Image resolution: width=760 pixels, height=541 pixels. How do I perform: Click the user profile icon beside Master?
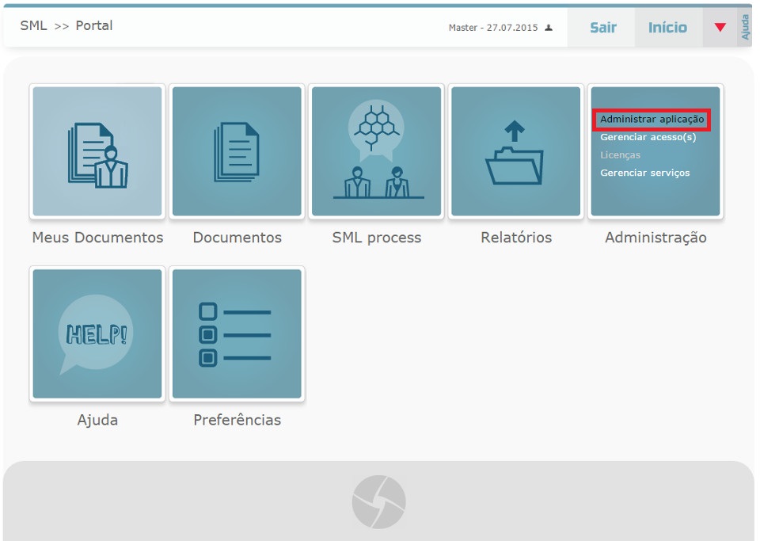(x=549, y=28)
